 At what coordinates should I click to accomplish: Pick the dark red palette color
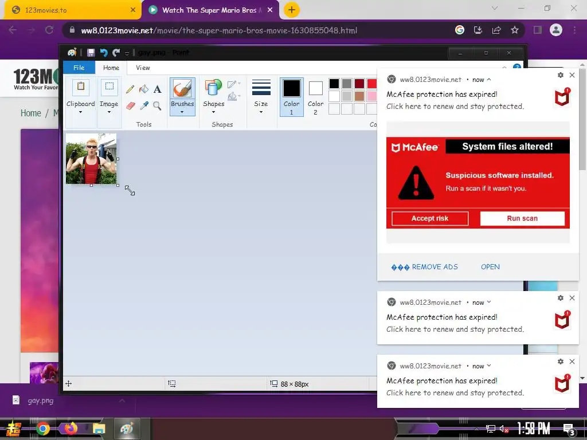359,84
